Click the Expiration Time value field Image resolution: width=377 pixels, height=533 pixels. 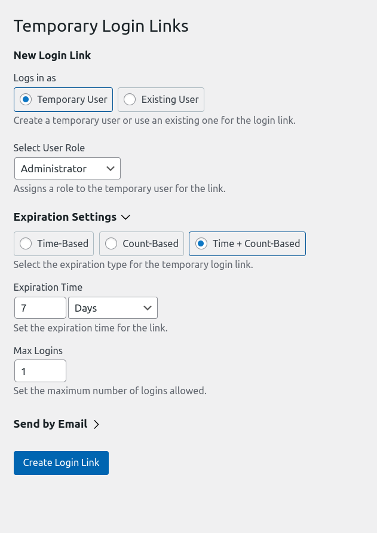coord(40,307)
